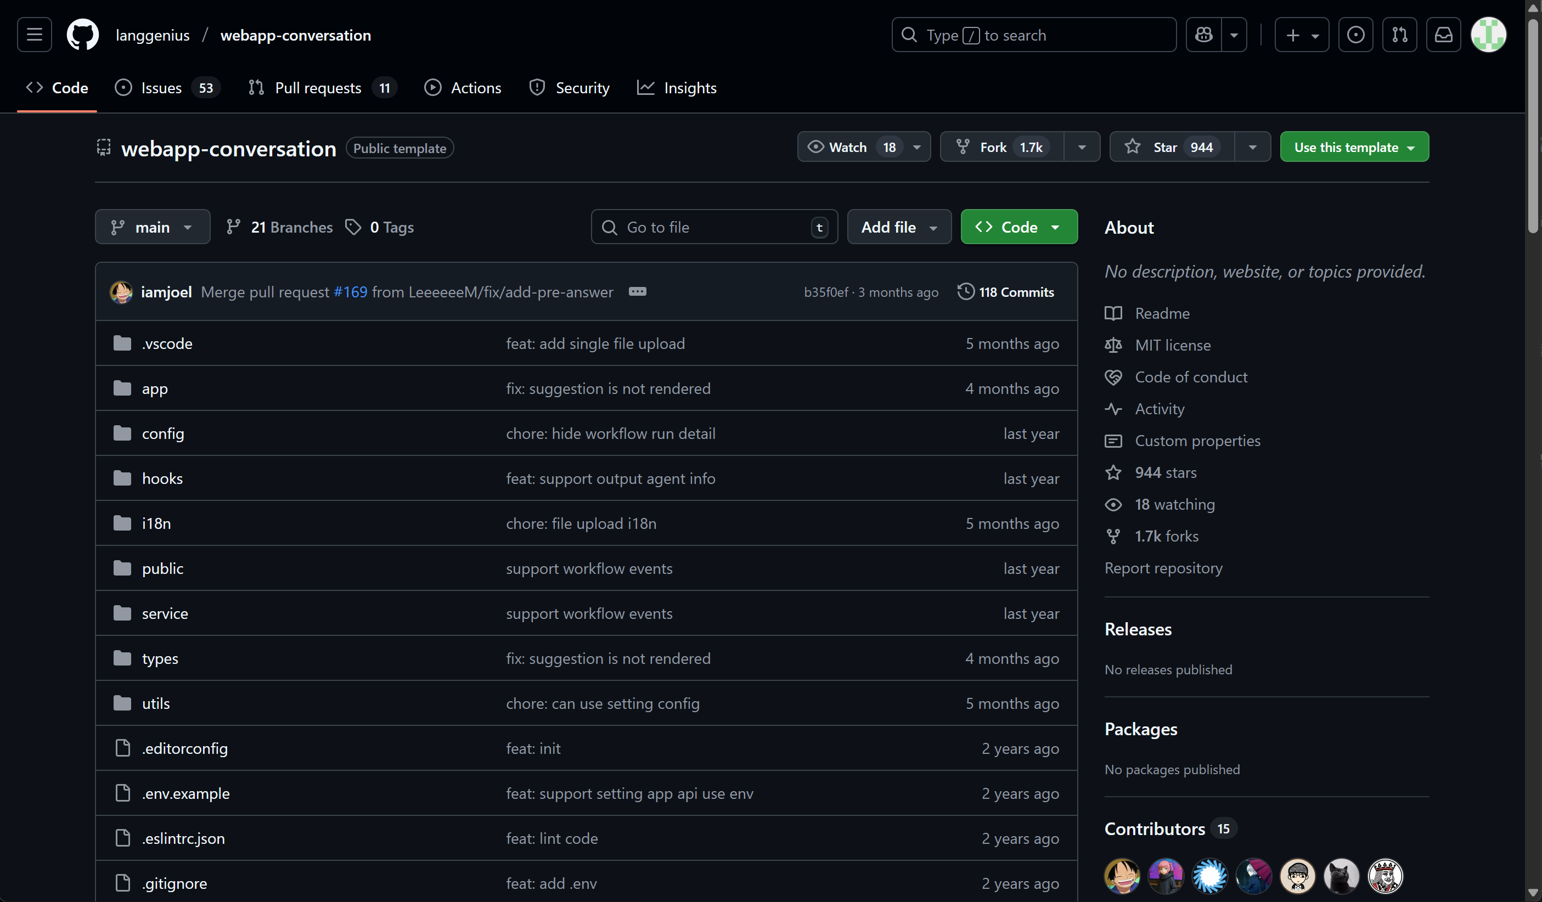Open the .gitignore file
The width and height of the screenshot is (1542, 902).
[x=175, y=883]
